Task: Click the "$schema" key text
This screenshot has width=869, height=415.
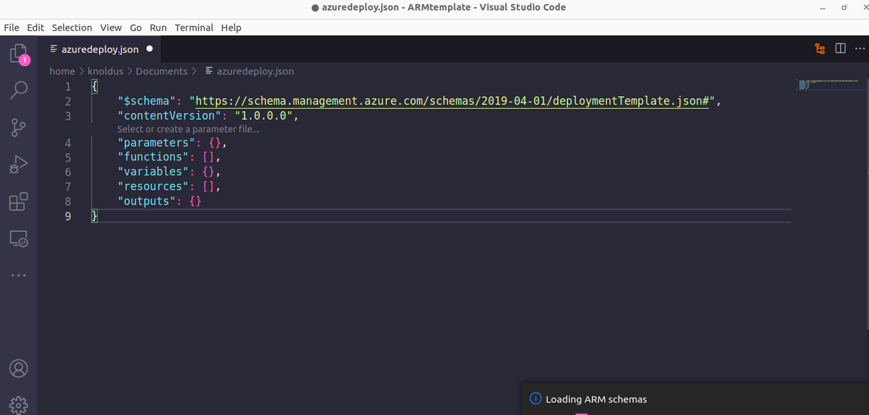Action: [x=147, y=101]
